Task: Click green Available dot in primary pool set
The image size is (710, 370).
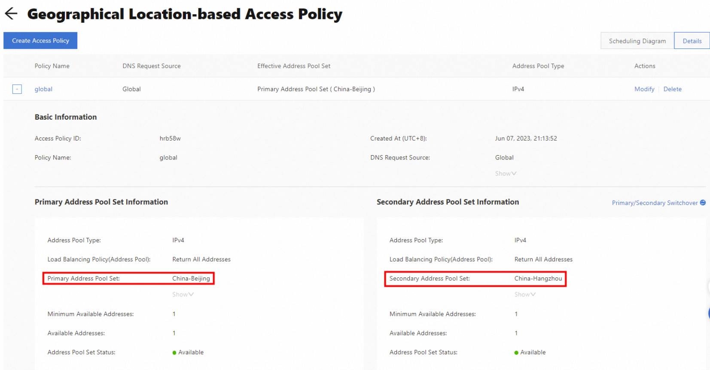Action: click(174, 353)
